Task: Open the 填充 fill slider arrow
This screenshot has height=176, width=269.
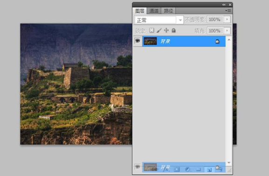Action: (x=227, y=31)
